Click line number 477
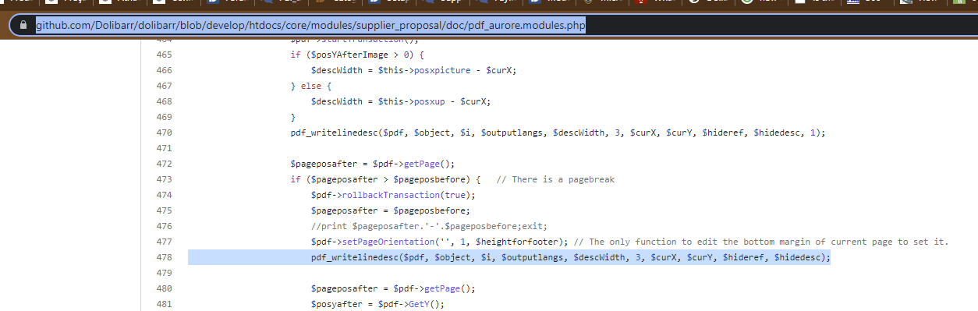Viewport: 978px width, 311px height. [164, 242]
